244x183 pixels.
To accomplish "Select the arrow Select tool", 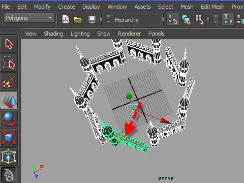I will click(9, 44).
